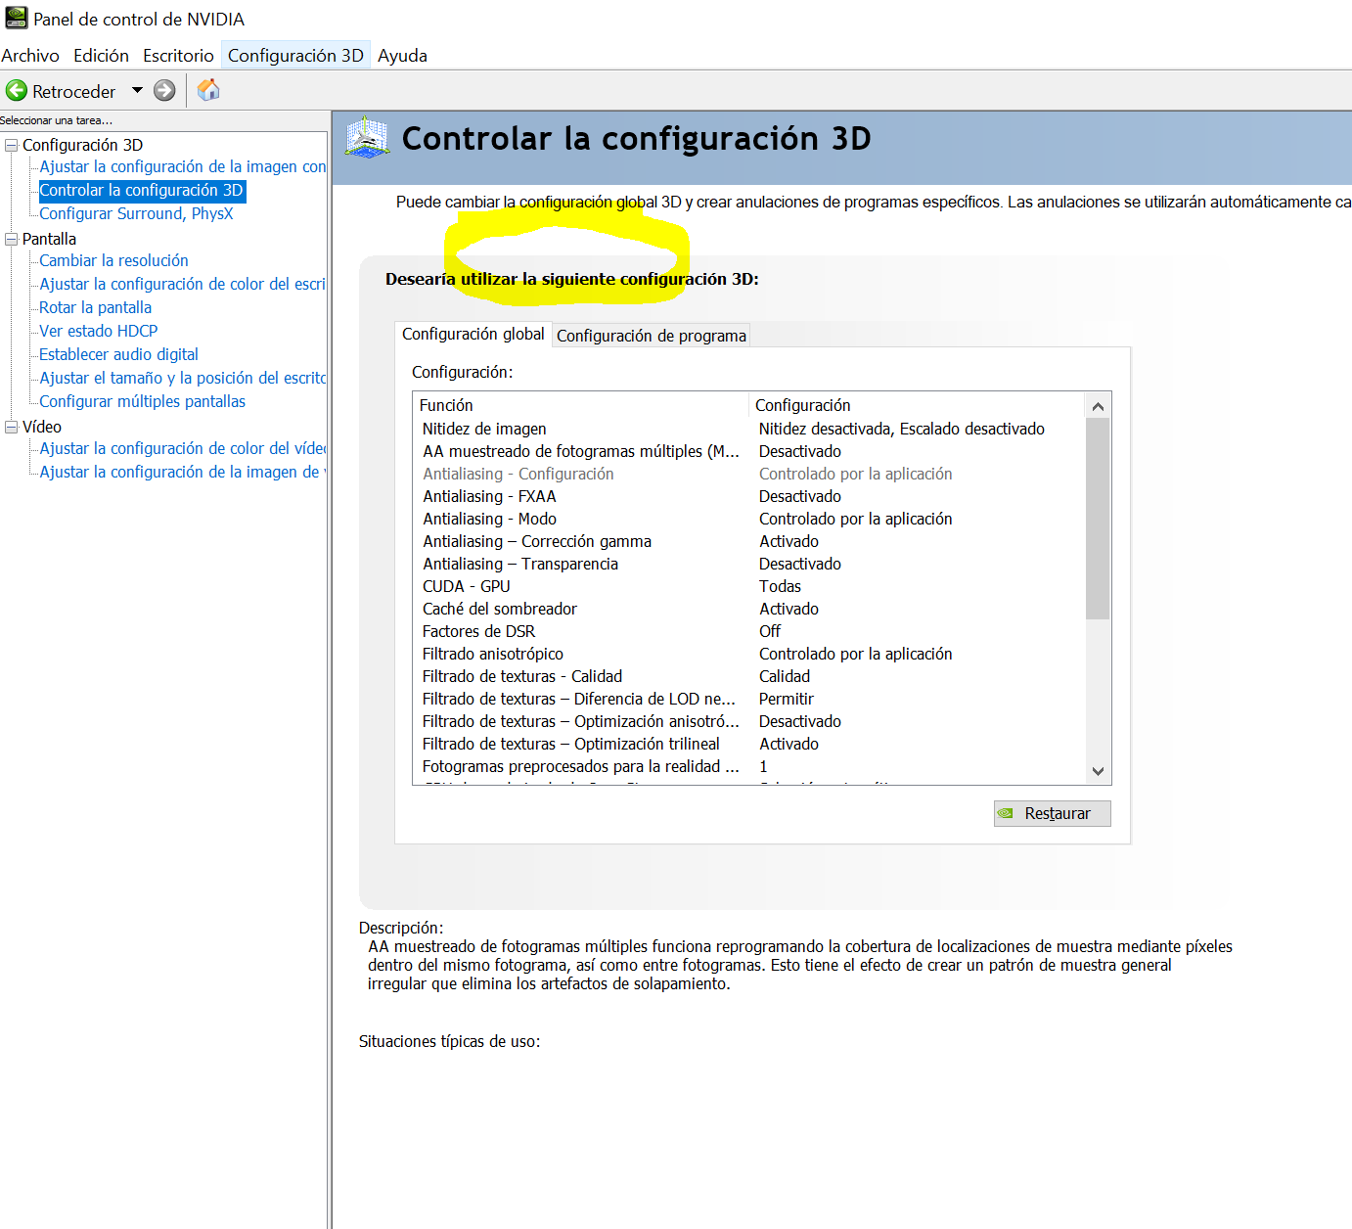
Task: Select Filtrado de texturas – Optimización anisotrópica row
Action: click(x=749, y=721)
